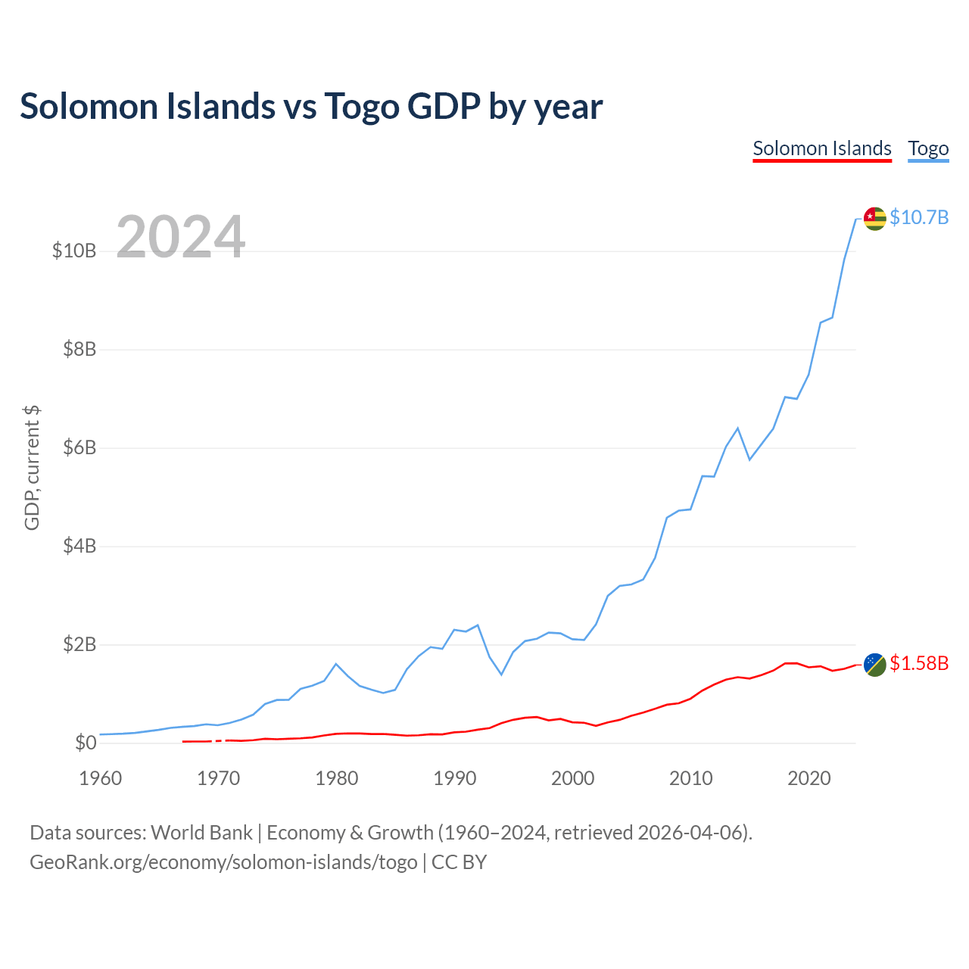Select the 1990 x-axis label
The height and width of the screenshot is (969, 969).
point(455,778)
